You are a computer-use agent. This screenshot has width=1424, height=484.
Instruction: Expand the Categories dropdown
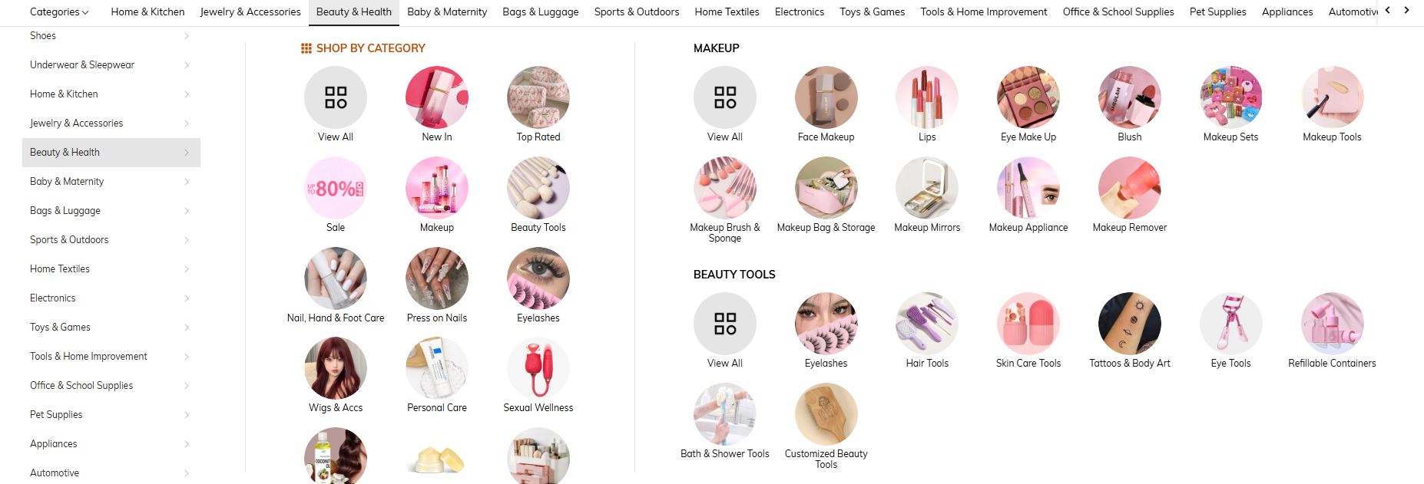[x=59, y=12]
